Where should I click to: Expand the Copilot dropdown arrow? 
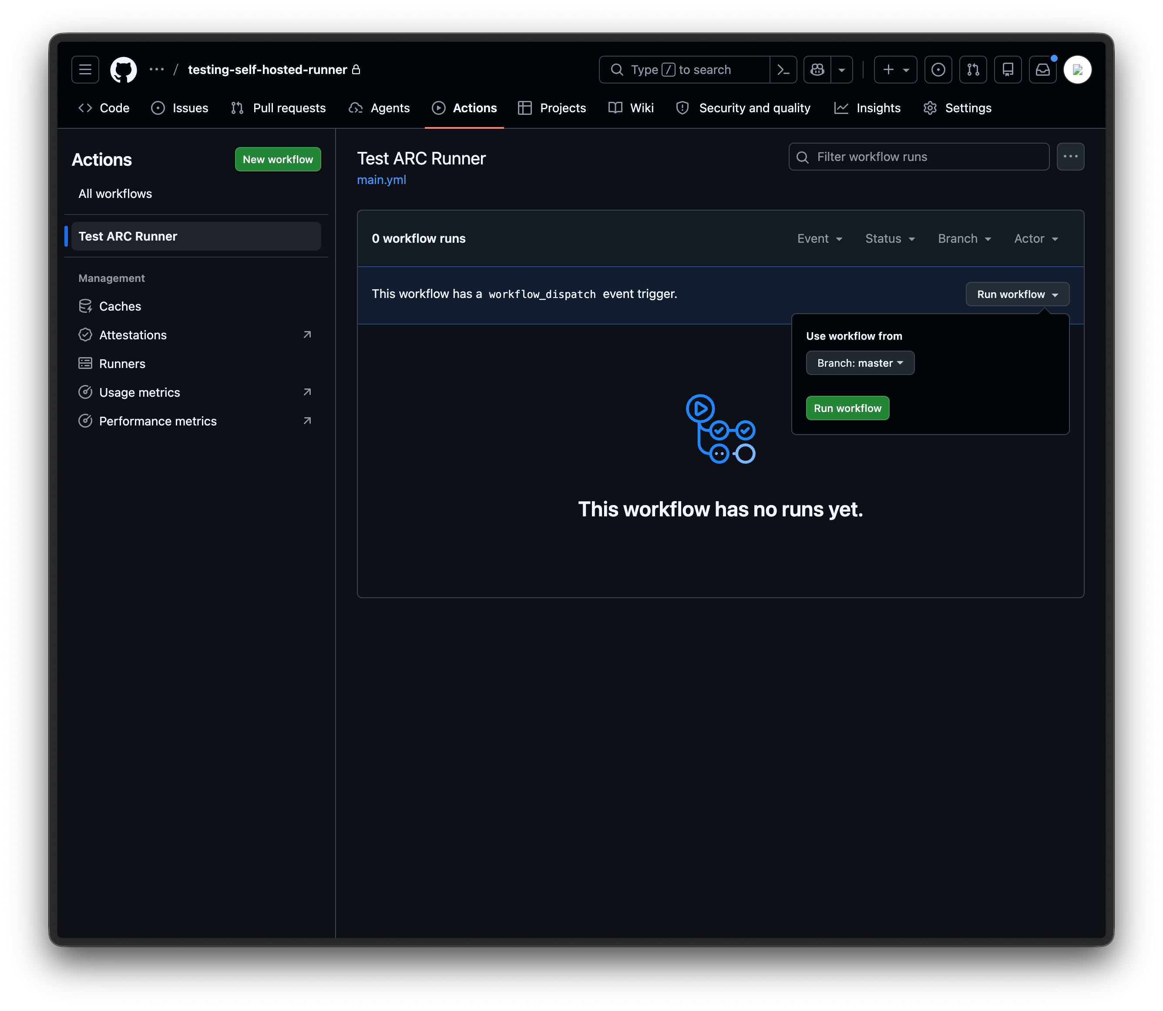click(x=842, y=70)
